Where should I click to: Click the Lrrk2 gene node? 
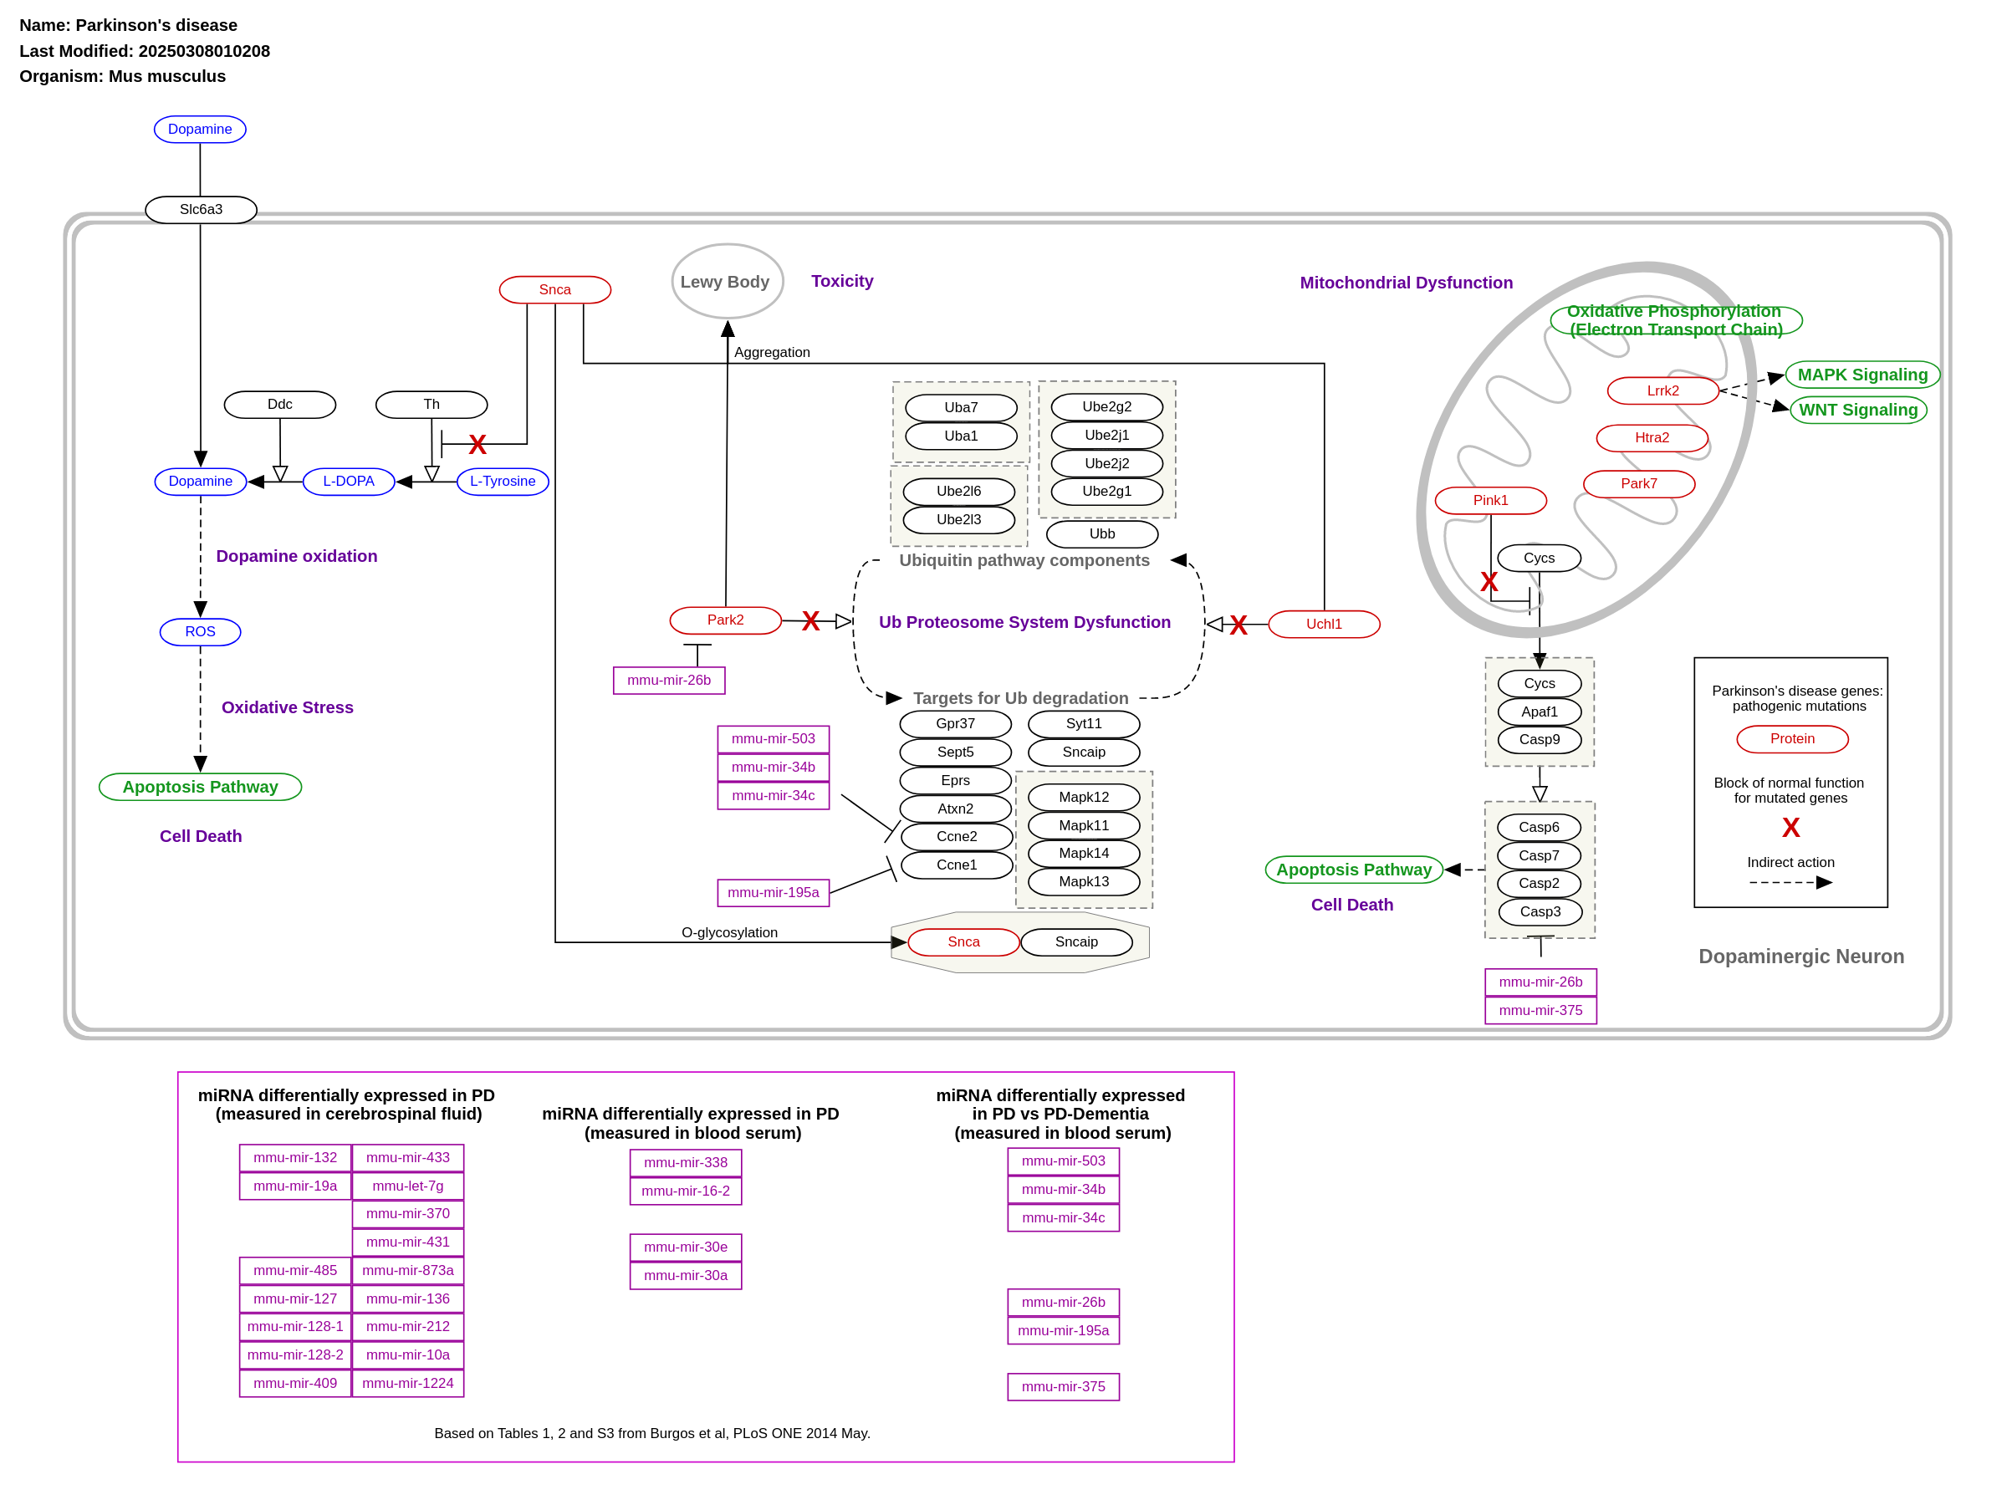coord(1663,391)
